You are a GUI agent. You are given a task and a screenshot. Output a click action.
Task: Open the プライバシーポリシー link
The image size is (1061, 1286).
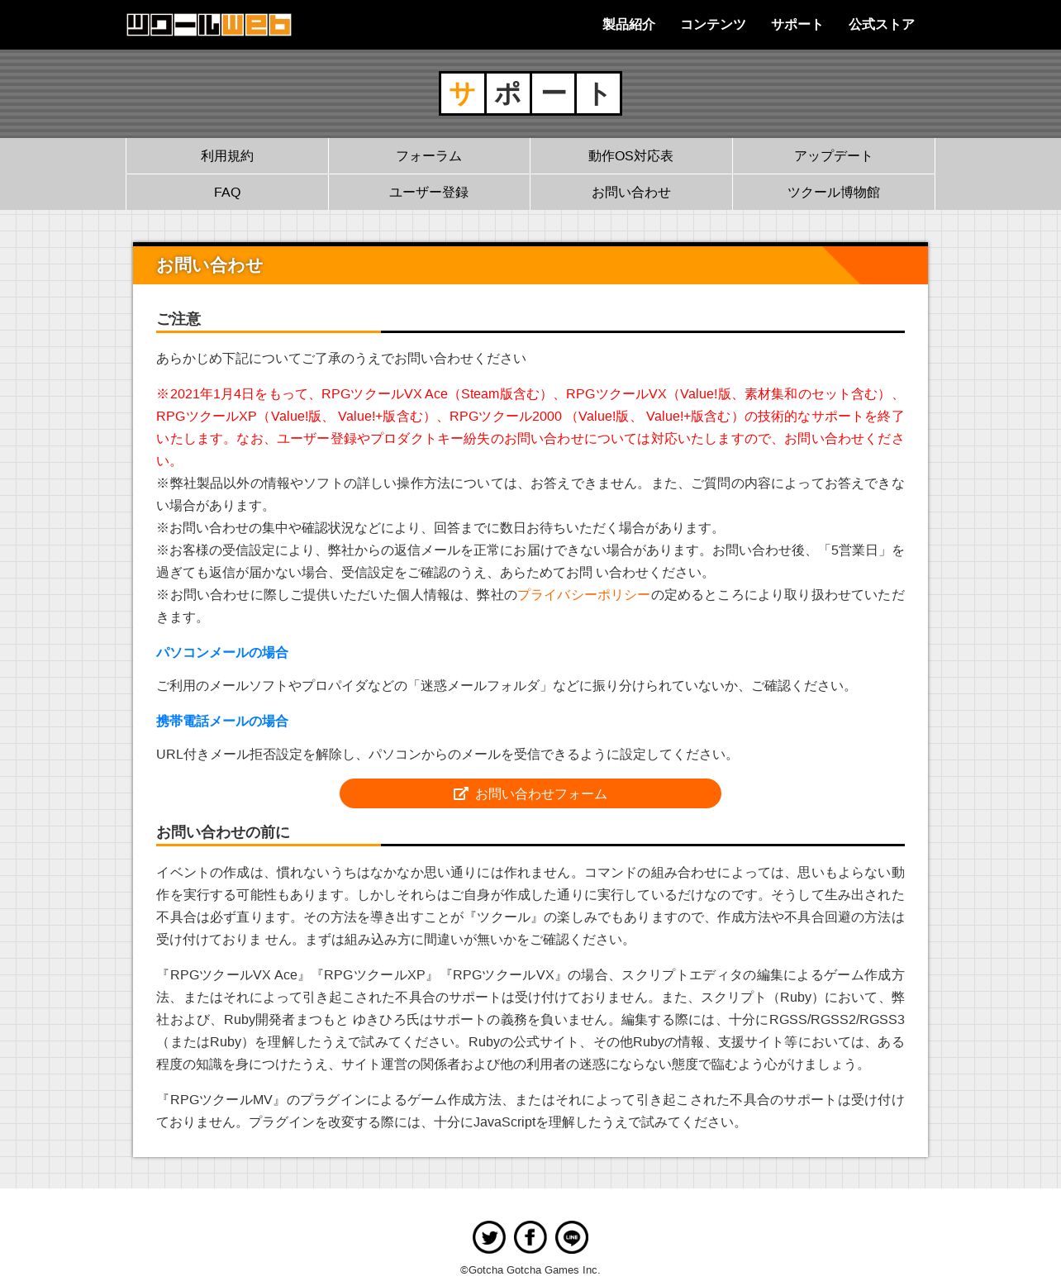(584, 595)
